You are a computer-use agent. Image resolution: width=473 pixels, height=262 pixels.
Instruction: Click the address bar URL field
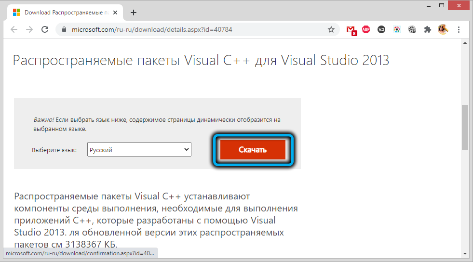point(193,29)
